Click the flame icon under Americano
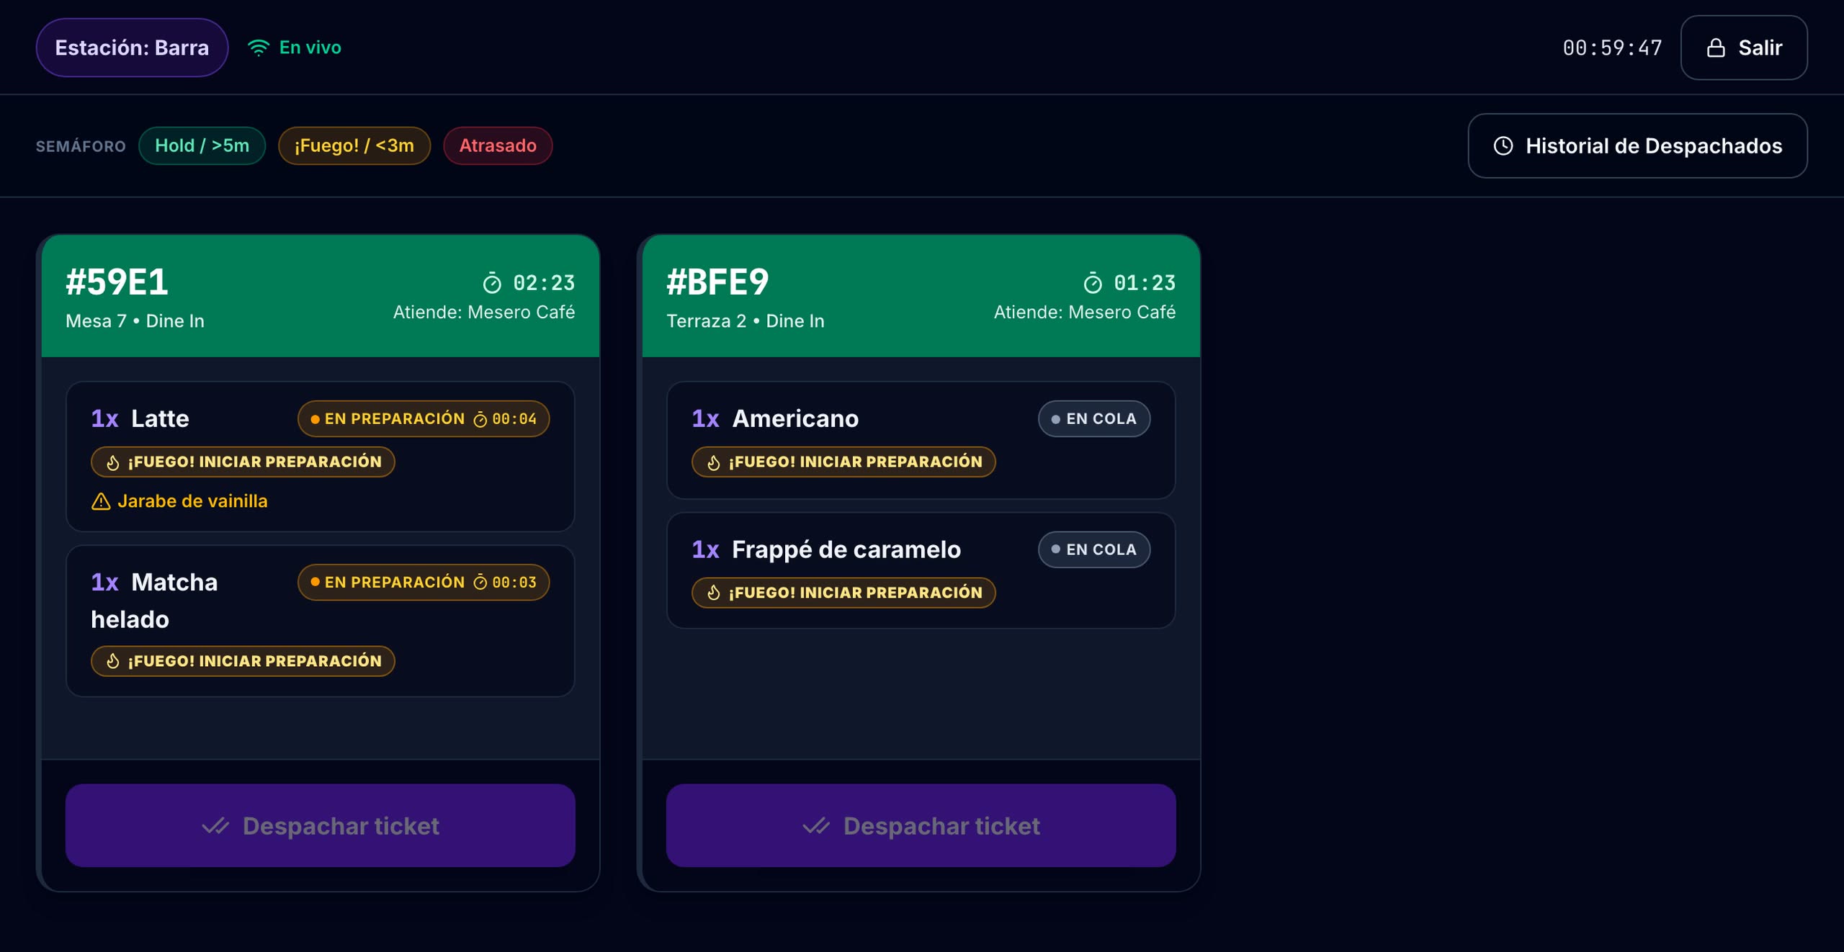1844x952 pixels. pos(714,462)
